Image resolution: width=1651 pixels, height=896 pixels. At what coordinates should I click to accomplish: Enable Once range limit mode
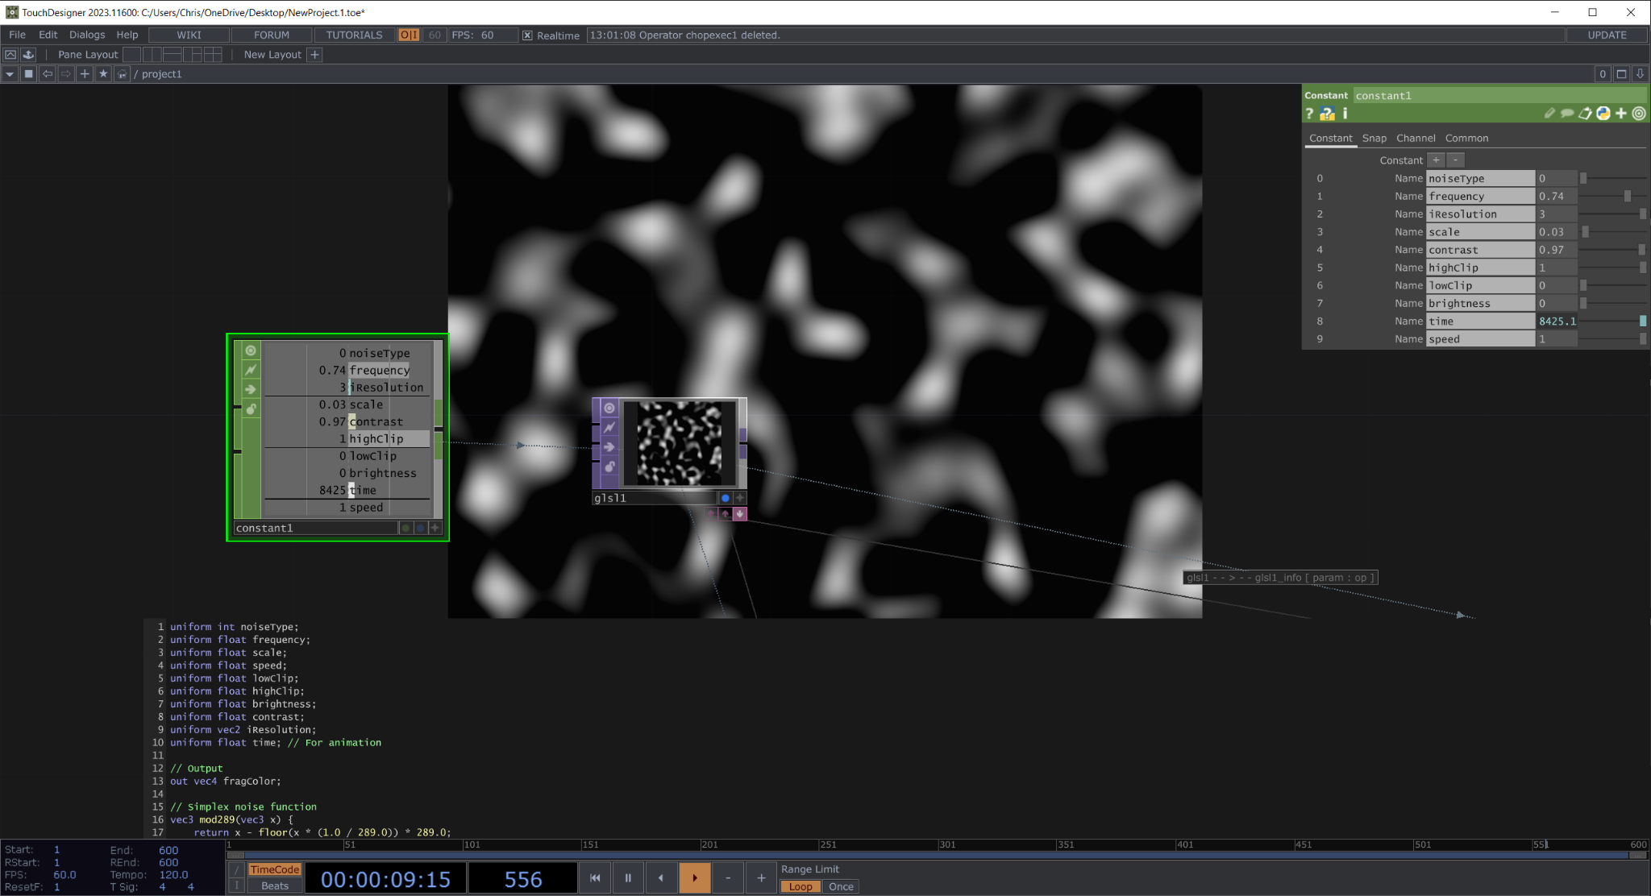click(x=841, y=886)
